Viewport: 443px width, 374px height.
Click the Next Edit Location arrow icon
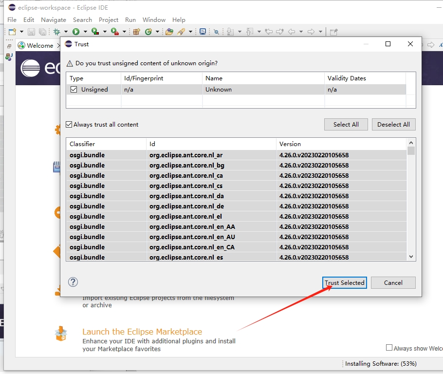280,32
